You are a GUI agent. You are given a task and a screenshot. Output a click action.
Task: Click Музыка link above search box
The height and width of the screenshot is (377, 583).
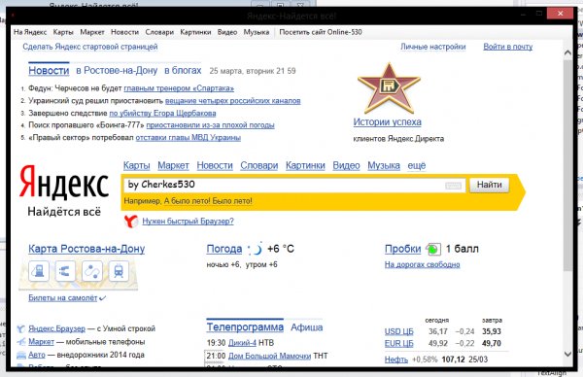(384, 165)
